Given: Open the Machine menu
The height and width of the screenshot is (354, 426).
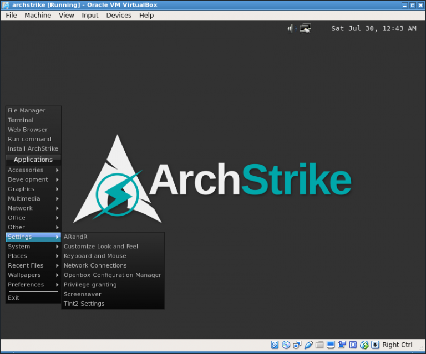Looking at the screenshot, I should 38,15.
